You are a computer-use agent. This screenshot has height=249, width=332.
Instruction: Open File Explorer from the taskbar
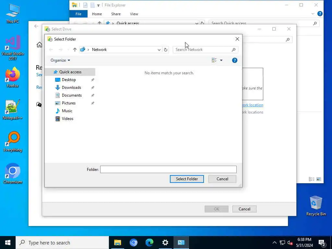117,243
